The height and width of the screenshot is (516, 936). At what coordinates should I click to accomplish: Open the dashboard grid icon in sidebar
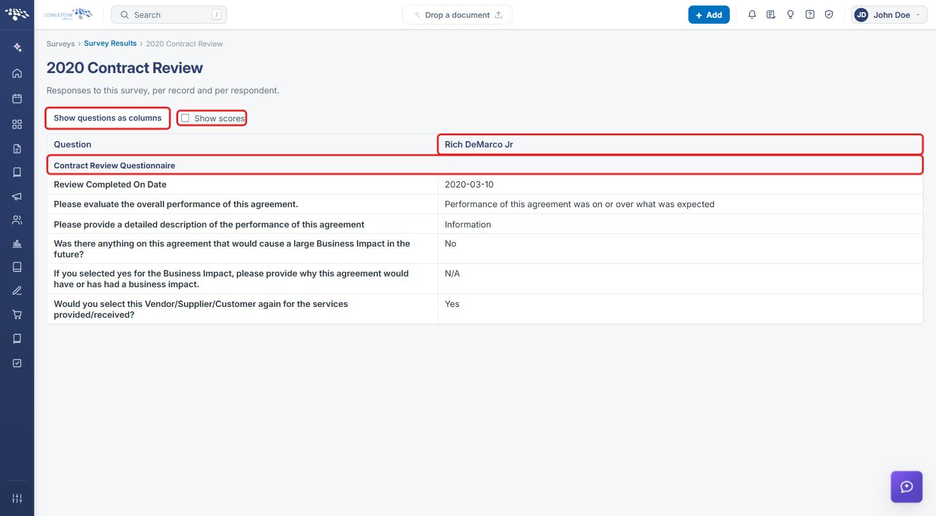[x=17, y=124]
